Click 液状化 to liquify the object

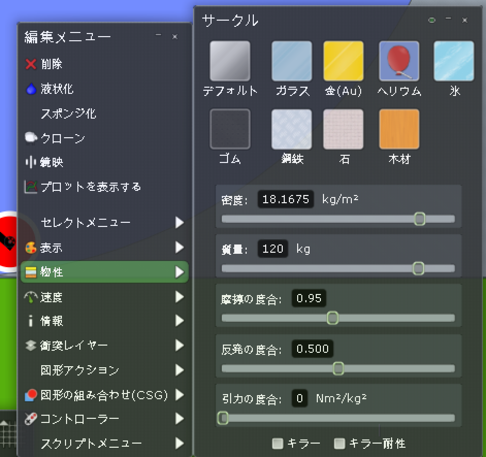57,89
